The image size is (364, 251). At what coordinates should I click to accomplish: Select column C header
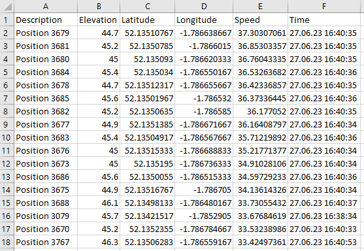coord(148,7)
